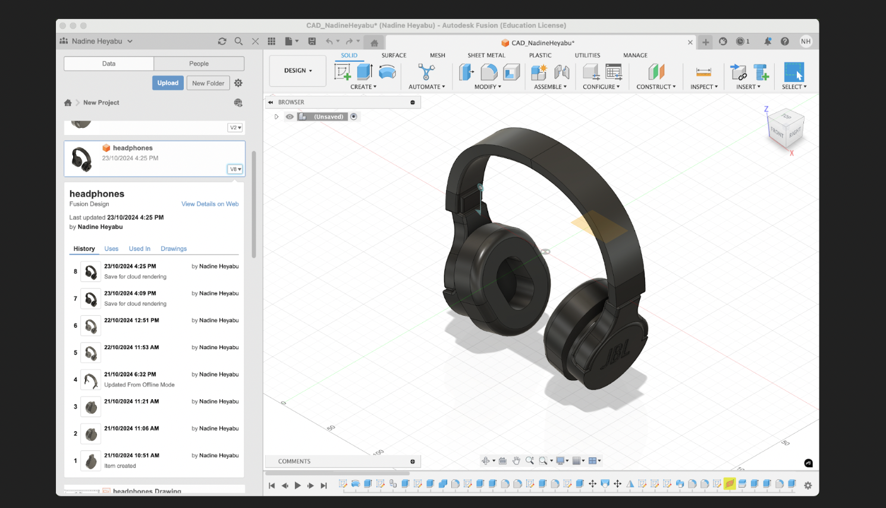Viewport: 886px width, 508px height.
Task: Open a new design tab with plus
Action: [705, 42]
